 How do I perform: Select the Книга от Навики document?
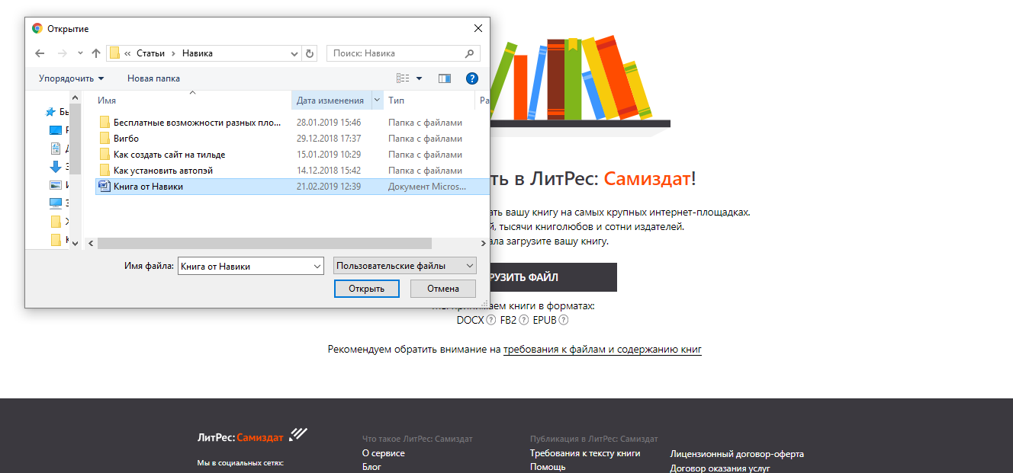pyautogui.click(x=148, y=187)
